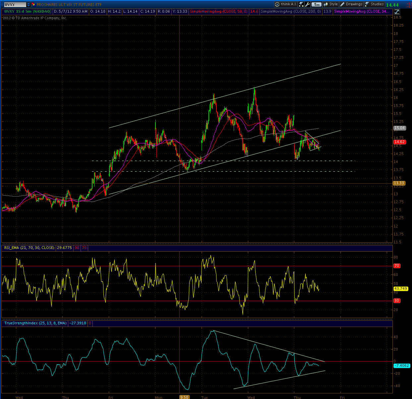The image size is (412, 399).
Task: Click the curve icon at the status line's right end
Action: click(397, 12)
